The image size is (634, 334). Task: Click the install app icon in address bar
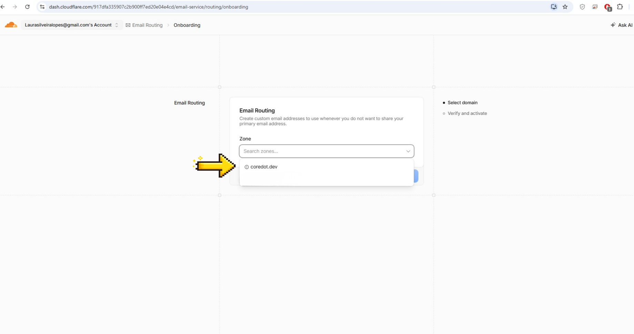554,7
